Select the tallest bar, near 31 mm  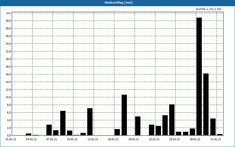point(199,76)
